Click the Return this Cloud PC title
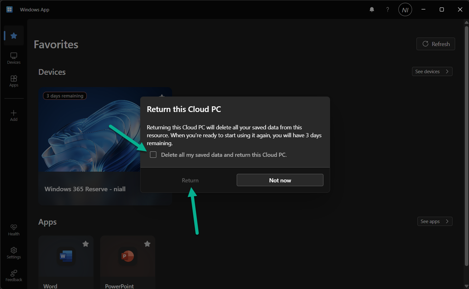 (184, 109)
